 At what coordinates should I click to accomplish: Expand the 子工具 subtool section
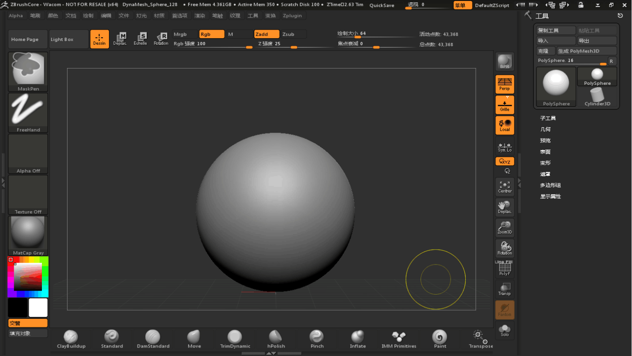coord(548,118)
